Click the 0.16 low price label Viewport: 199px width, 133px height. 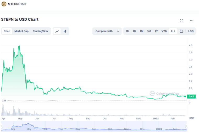point(4,101)
